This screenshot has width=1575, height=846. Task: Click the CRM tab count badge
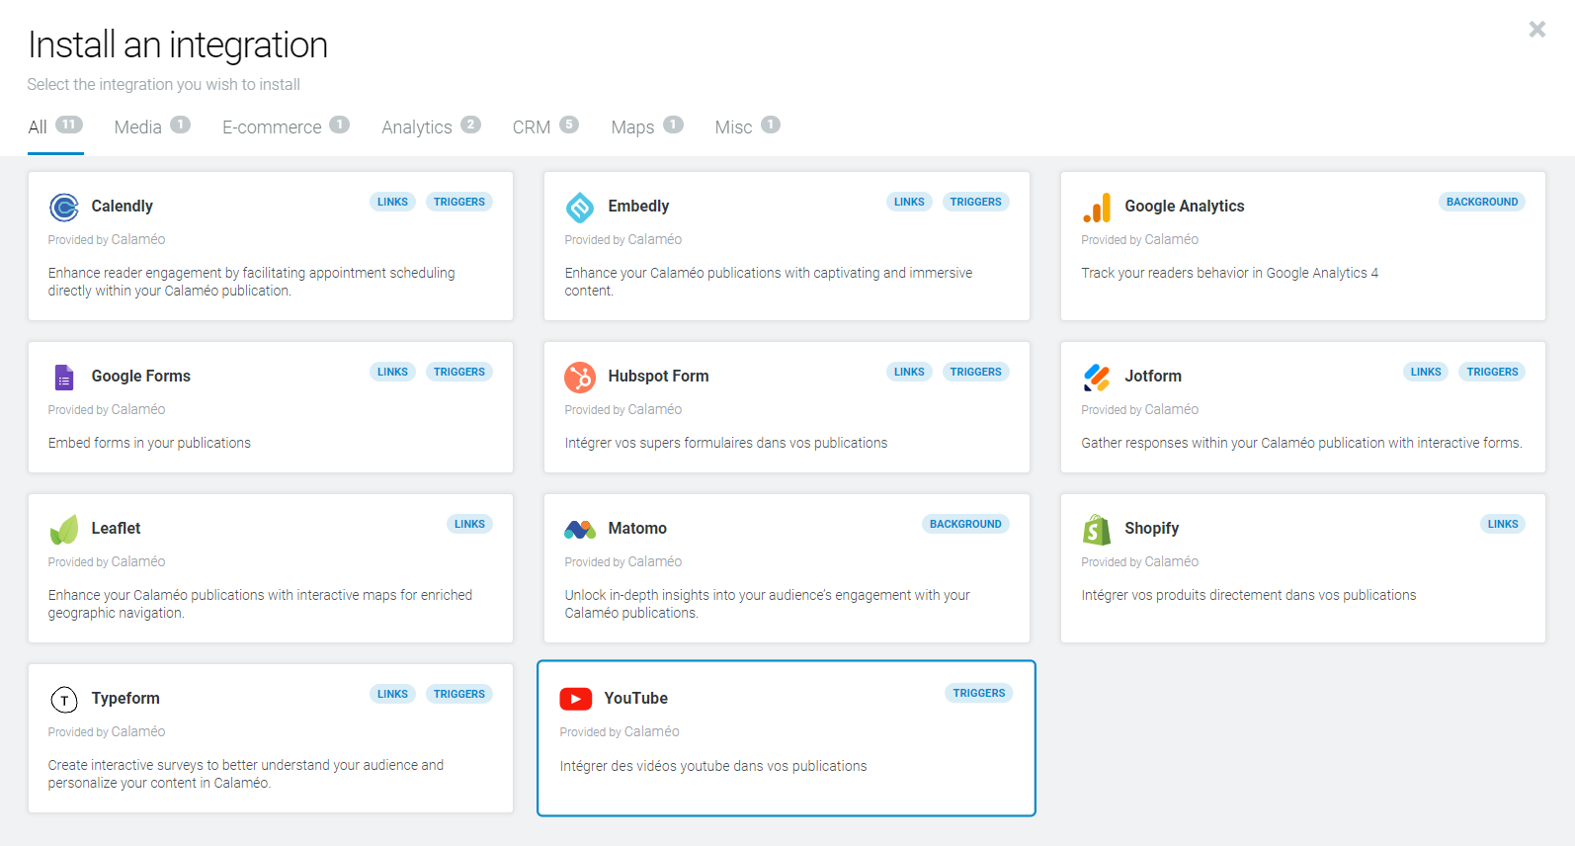pyautogui.click(x=569, y=125)
